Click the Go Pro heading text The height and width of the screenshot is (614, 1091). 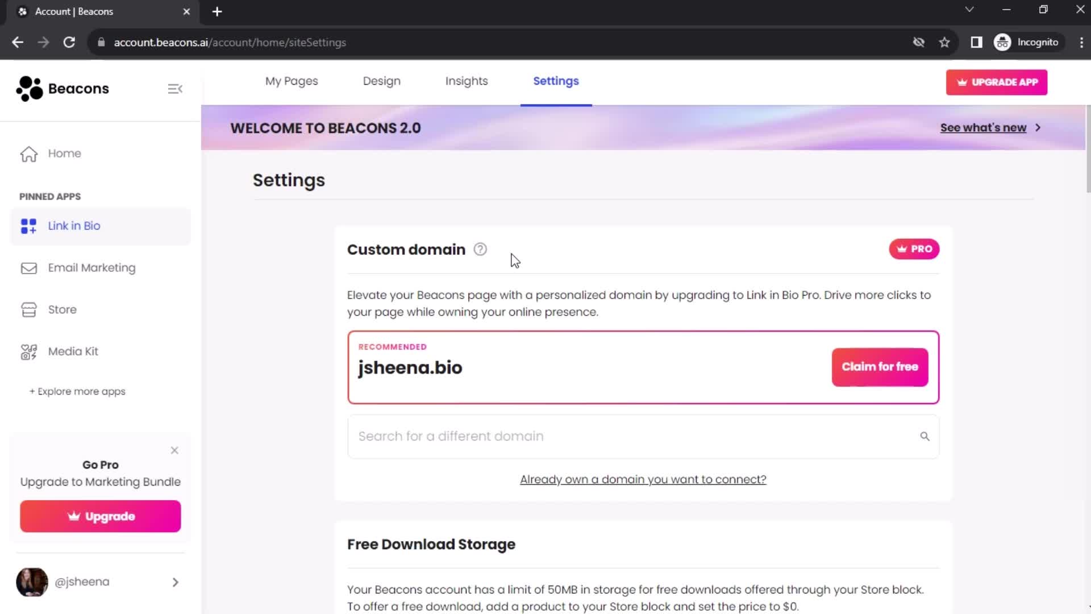click(x=101, y=464)
